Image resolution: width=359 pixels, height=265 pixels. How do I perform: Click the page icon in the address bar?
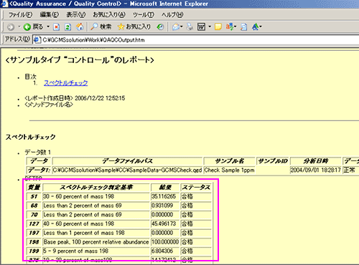click(x=37, y=39)
